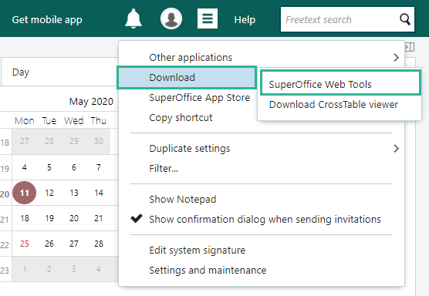This screenshot has width=429, height=296.
Task: Choose SuperOffice Web Tools
Action: coord(340,82)
